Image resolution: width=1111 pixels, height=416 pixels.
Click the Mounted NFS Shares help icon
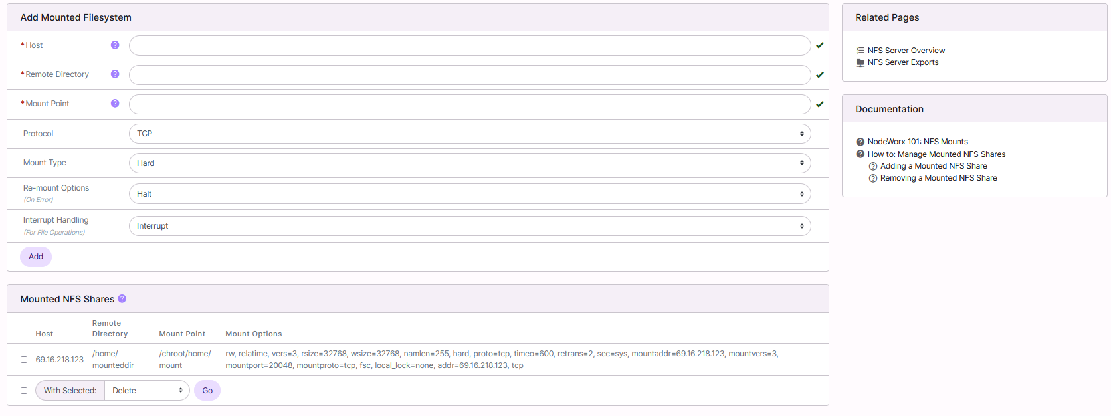point(122,299)
